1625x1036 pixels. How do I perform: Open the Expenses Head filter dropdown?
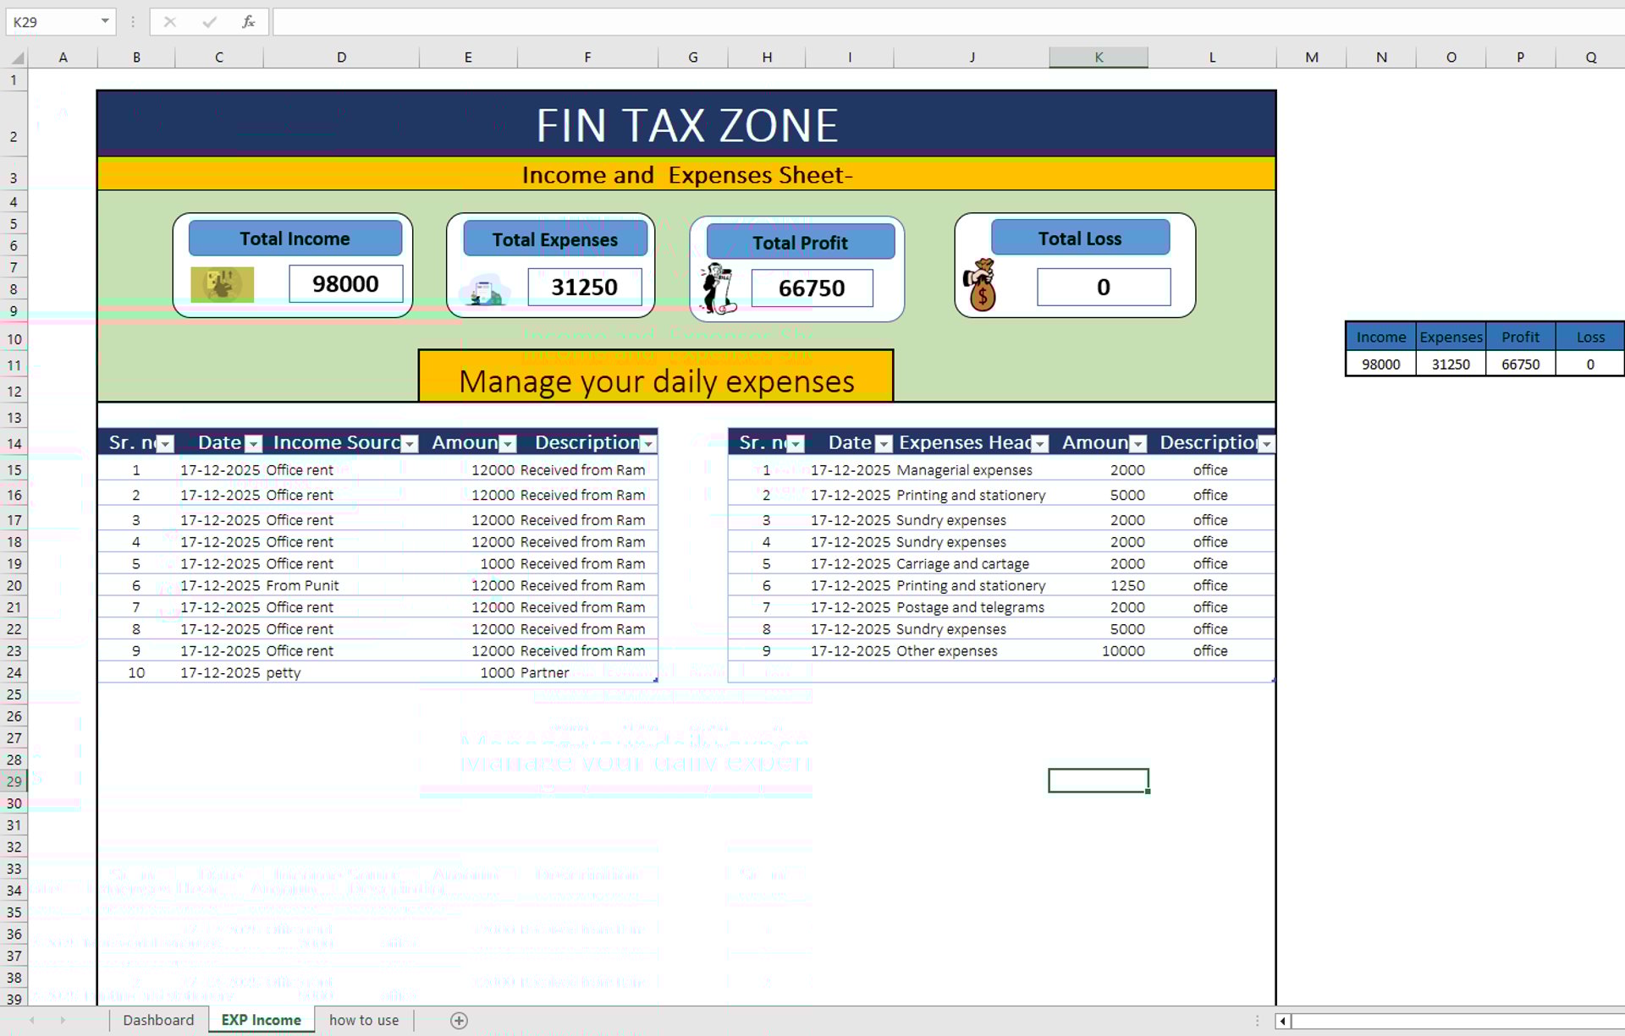click(1040, 444)
